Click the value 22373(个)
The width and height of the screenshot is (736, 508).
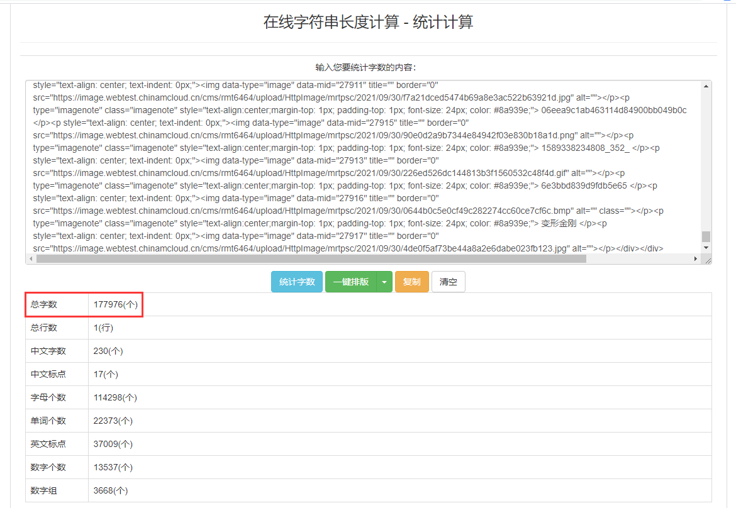(x=113, y=421)
